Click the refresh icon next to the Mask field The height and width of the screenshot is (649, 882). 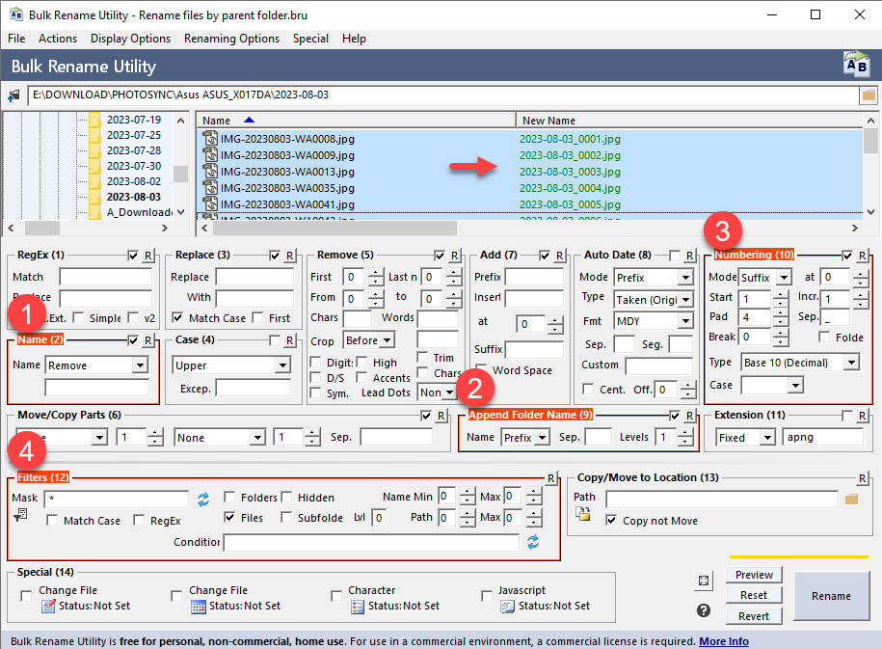(203, 499)
